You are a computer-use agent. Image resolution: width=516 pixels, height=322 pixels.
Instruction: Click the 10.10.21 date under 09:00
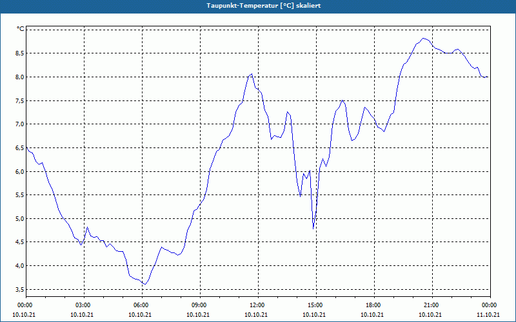point(198,315)
